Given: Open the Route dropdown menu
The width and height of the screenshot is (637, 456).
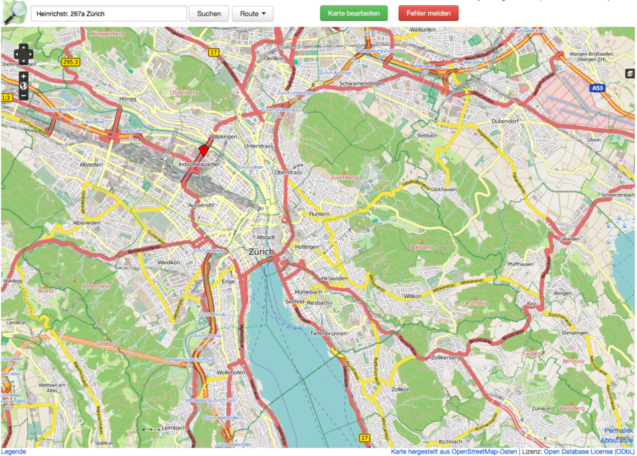Looking at the screenshot, I should [x=252, y=13].
